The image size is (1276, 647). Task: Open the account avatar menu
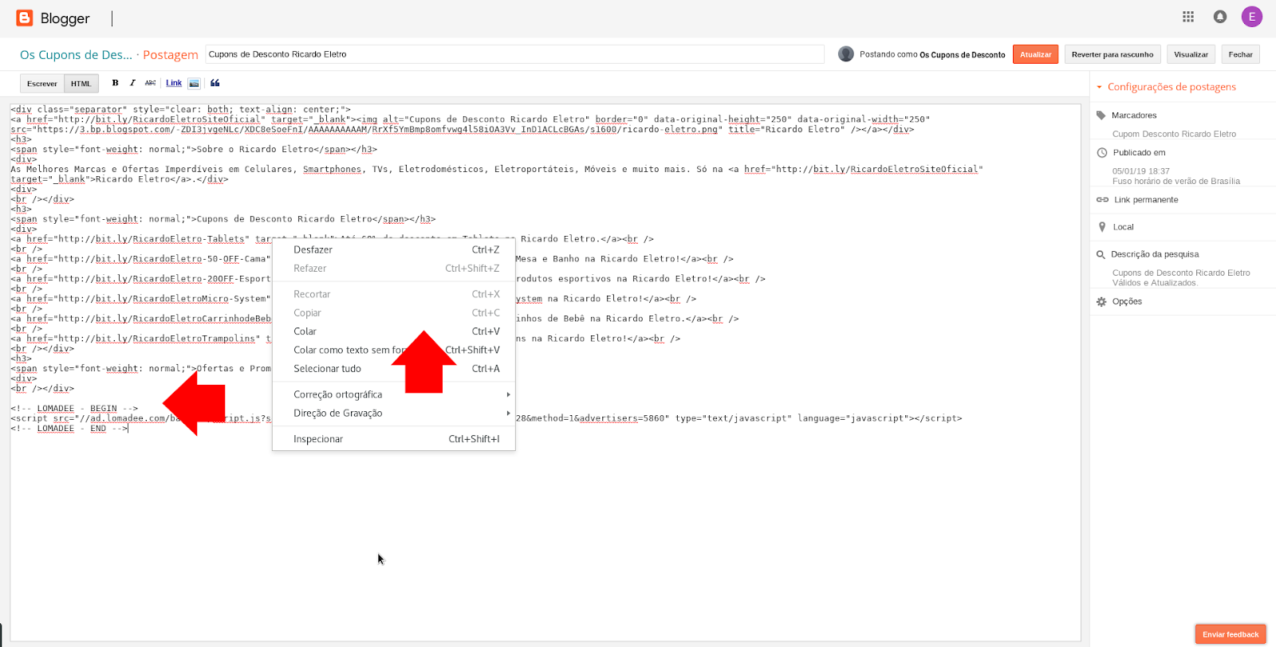click(x=1252, y=17)
